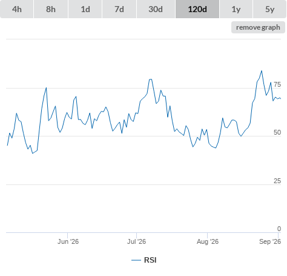Image resolution: width=287 pixels, height=276 pixels.
Task: Select the 7d time range tab
Action: (x=119, y=9)
